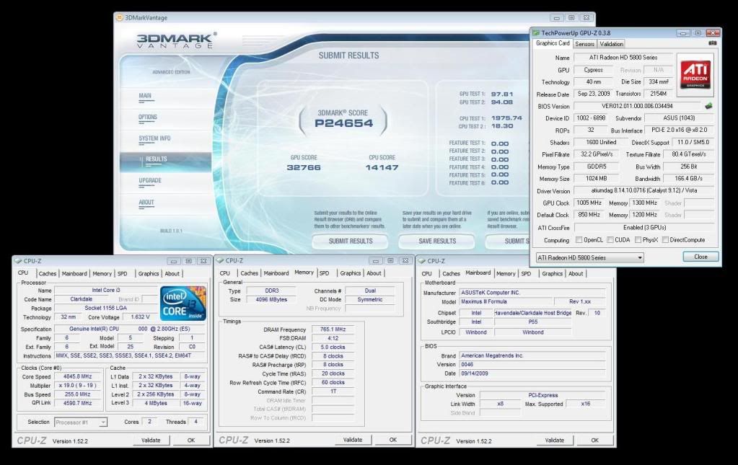738x465 pixels.
Task: Click the GPU Clock field showing 1005 MHz
Action: [589, 203]
